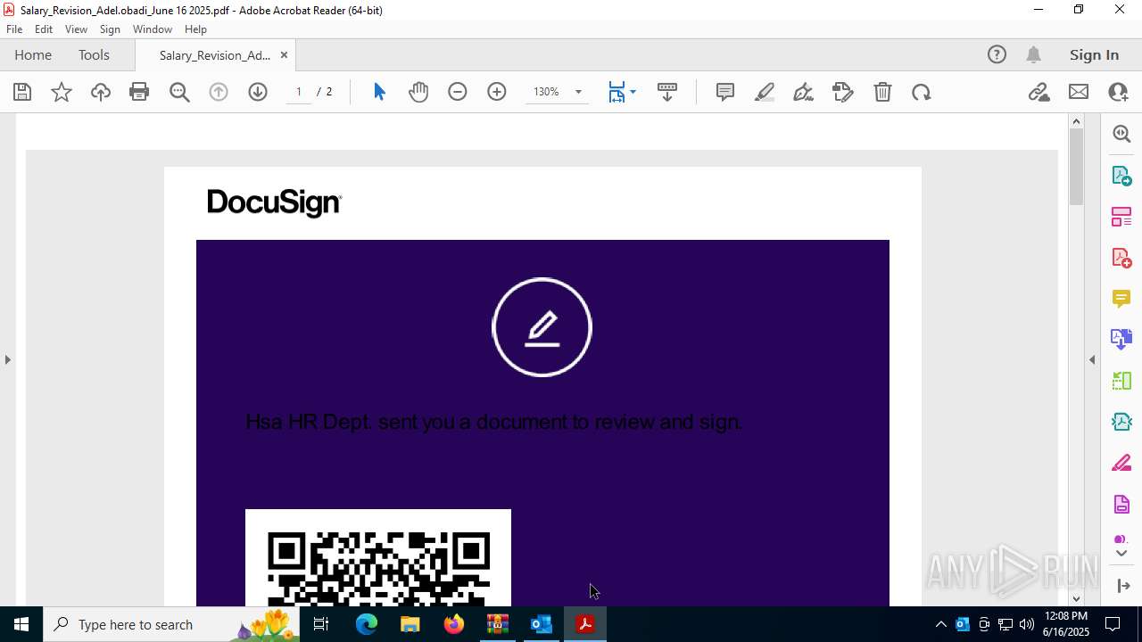Upload the file using the cloud icon
Screen dimensions: 1142x642
pyautogui.click(x=101, y=92)
